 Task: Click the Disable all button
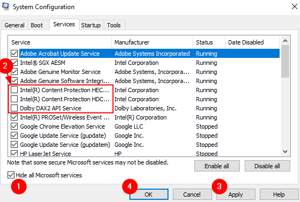[267, 166]
